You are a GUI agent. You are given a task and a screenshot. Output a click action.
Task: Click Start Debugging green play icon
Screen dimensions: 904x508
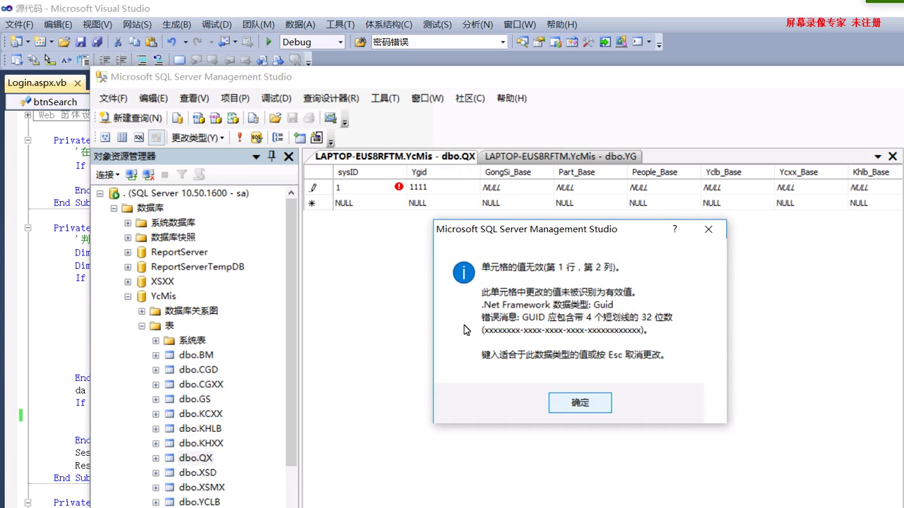coord(268,42)
